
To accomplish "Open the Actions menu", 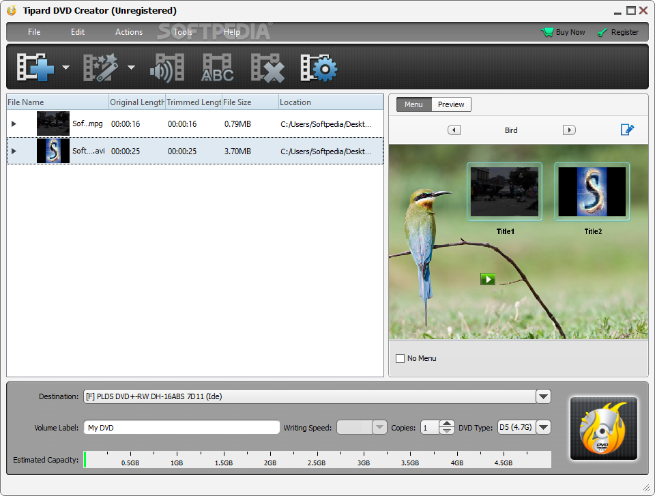I will coord(129,32).
